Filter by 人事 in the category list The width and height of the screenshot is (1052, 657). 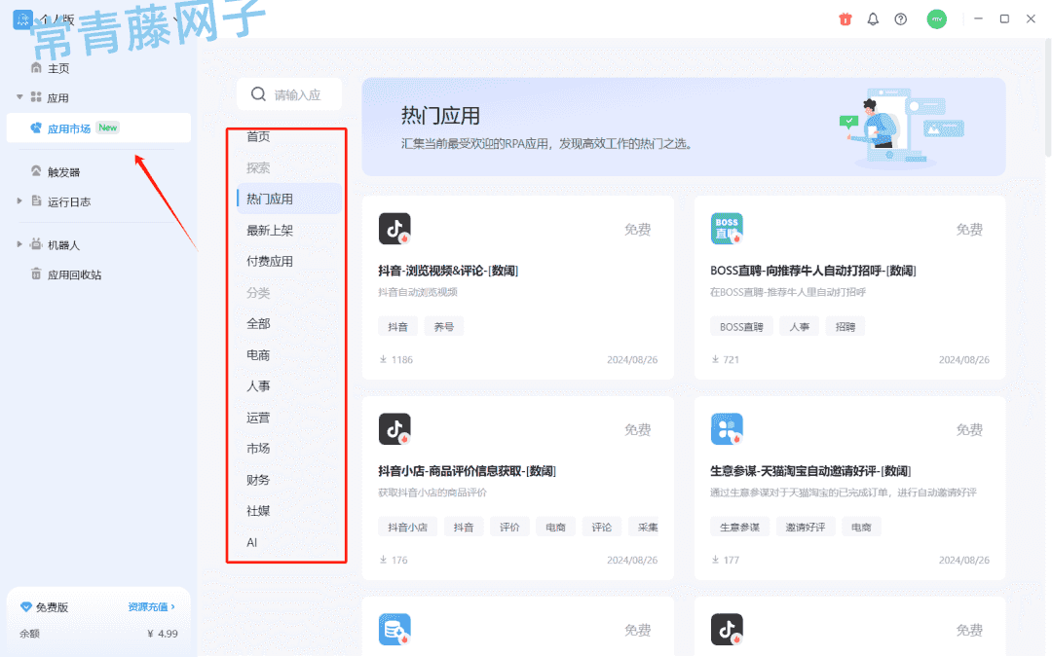coord(258,386)
